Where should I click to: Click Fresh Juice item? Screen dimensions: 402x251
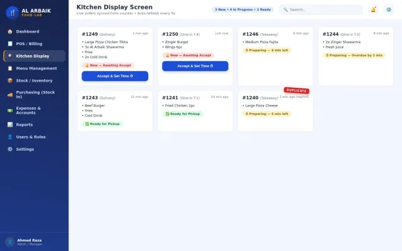pos(333,47)
